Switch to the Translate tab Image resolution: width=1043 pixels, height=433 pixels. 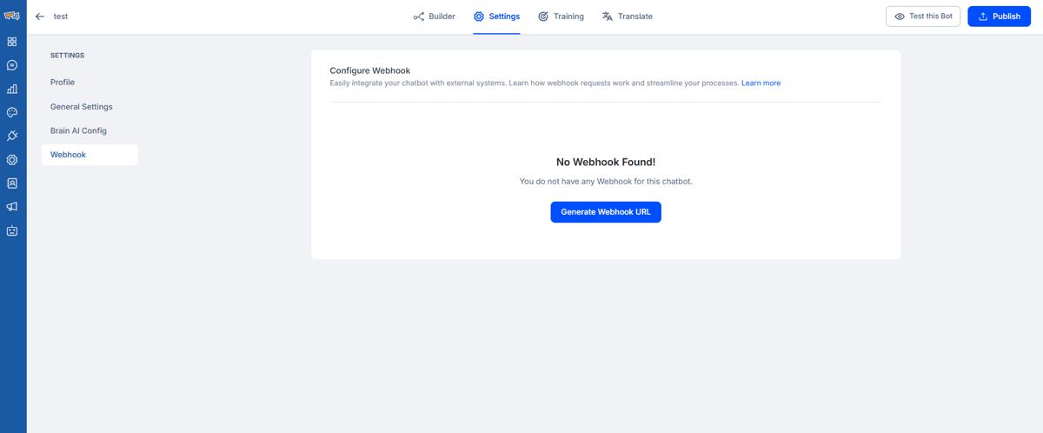tap(627, 17)
